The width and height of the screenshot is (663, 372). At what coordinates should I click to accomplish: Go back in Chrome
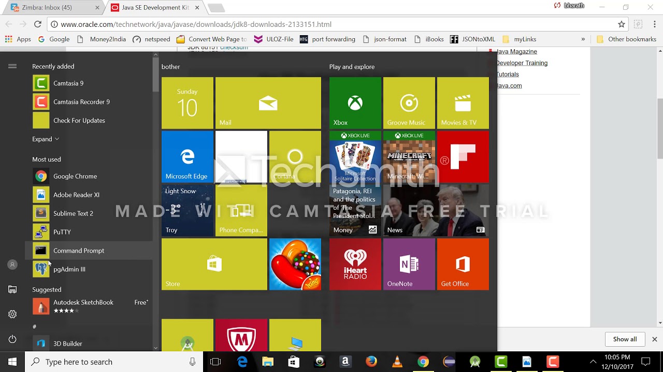tap(8, 24)
